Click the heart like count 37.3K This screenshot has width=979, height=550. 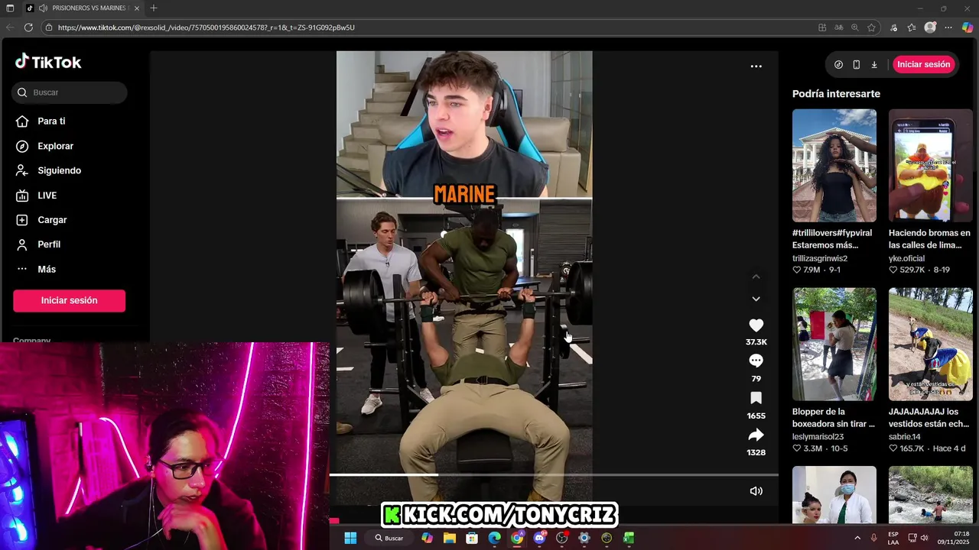pos(756,342)
